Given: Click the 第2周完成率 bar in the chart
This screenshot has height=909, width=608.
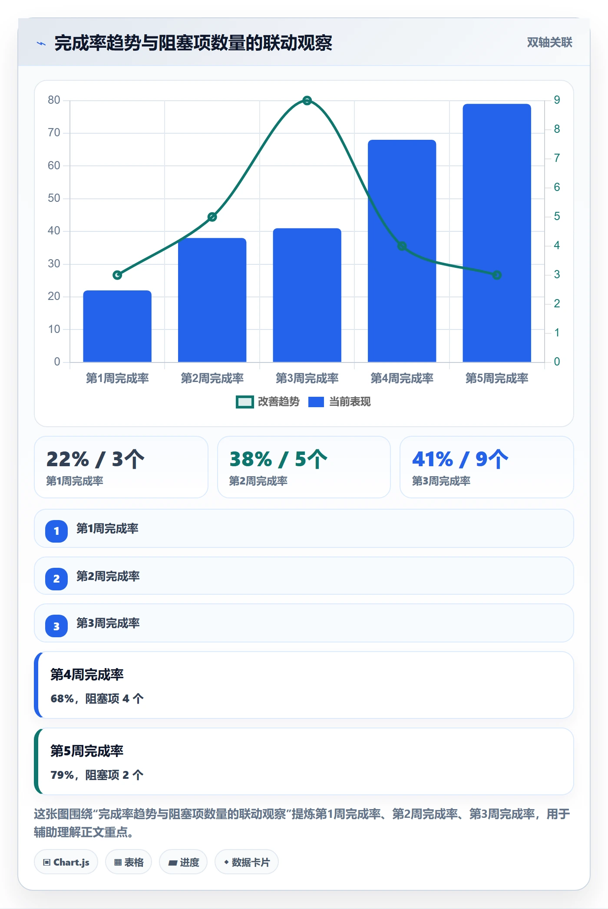Looking at the screenshot, I should tap(212, 300).
